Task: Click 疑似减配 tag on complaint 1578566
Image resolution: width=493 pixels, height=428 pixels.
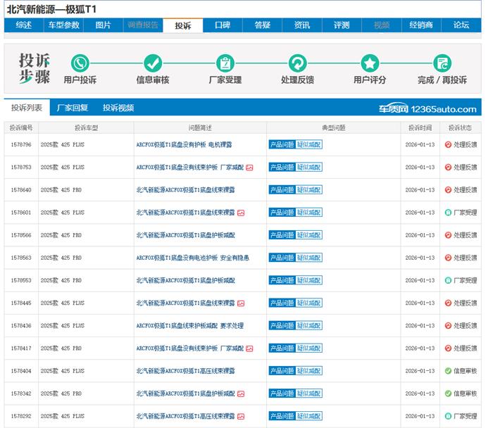Action: pyautogui.click(x=308, y=235)
